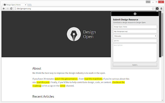Click the page vertical scrollbar
Viewport: 165px width, 103px height.
tap(162, 51)
